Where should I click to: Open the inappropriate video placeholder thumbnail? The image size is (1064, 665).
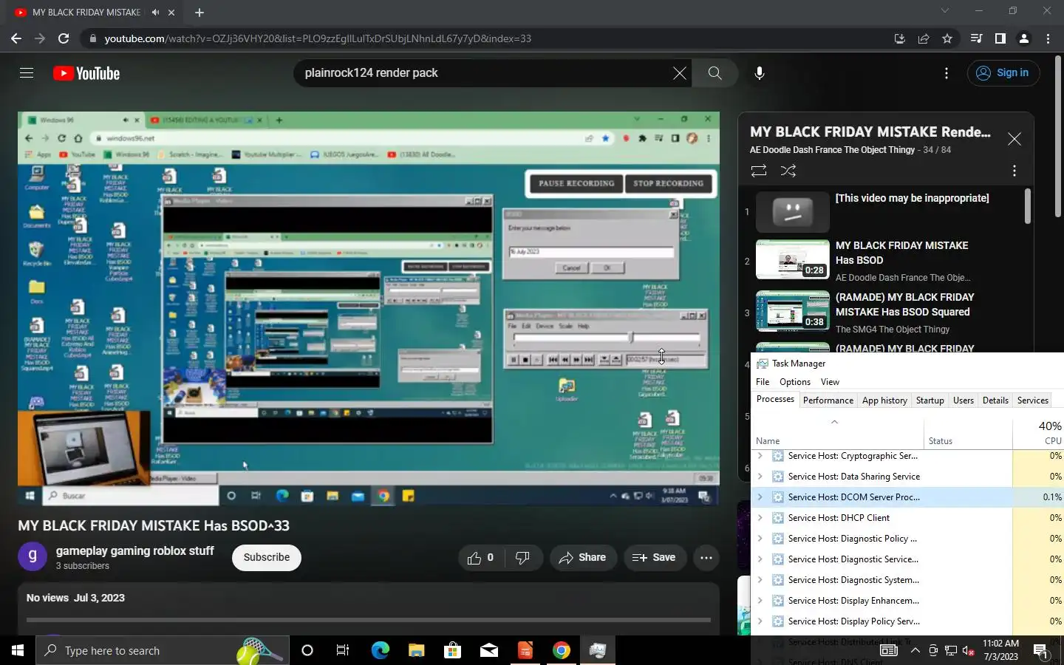coord(793,212)
